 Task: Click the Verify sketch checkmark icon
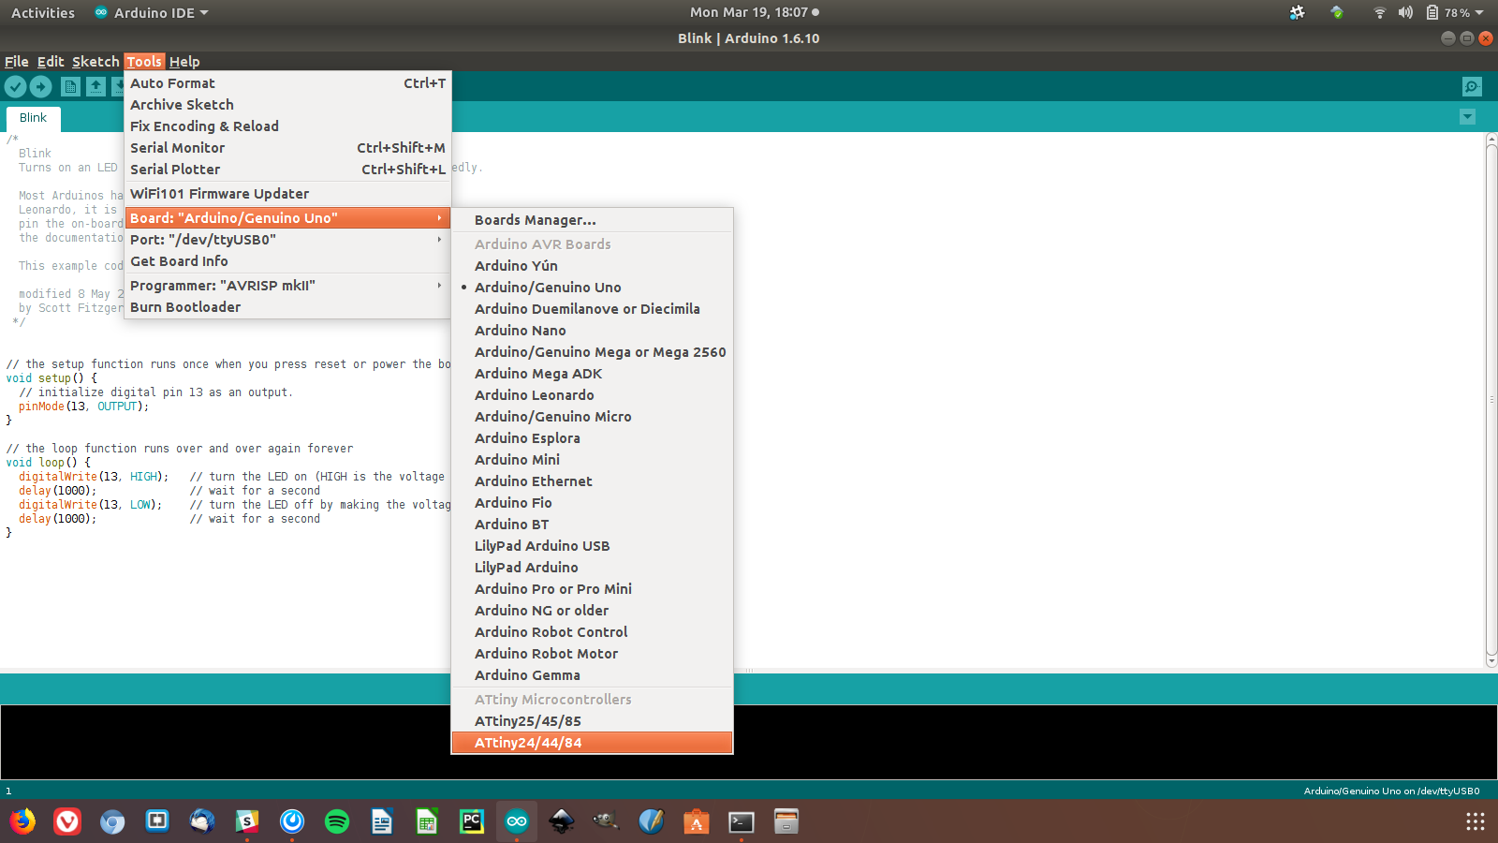[15, 87]
